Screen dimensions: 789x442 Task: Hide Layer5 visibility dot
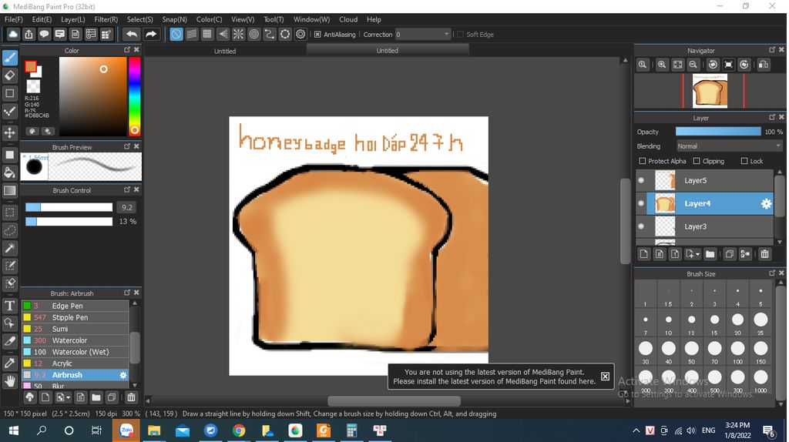641,180
